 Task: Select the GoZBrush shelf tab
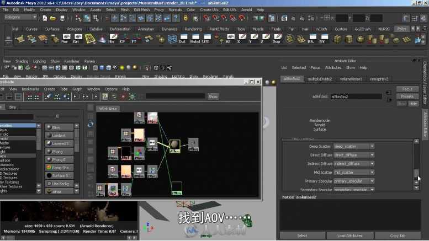363,29
